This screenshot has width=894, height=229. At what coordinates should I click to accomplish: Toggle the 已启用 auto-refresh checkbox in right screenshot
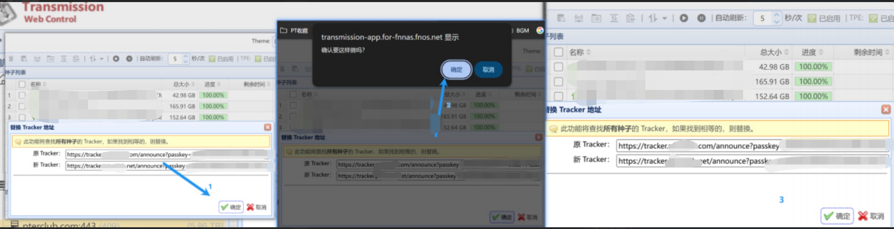pos(812,18)
